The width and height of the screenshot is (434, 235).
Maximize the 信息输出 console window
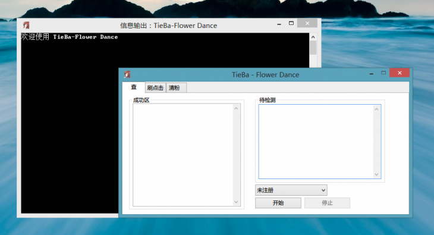pyautogui.click(x=291, y=23)
